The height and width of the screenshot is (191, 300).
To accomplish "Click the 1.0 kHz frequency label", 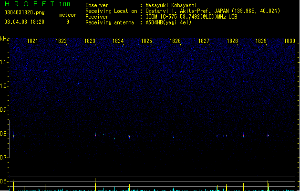I will pyautogui.click(x=4, y=86).
